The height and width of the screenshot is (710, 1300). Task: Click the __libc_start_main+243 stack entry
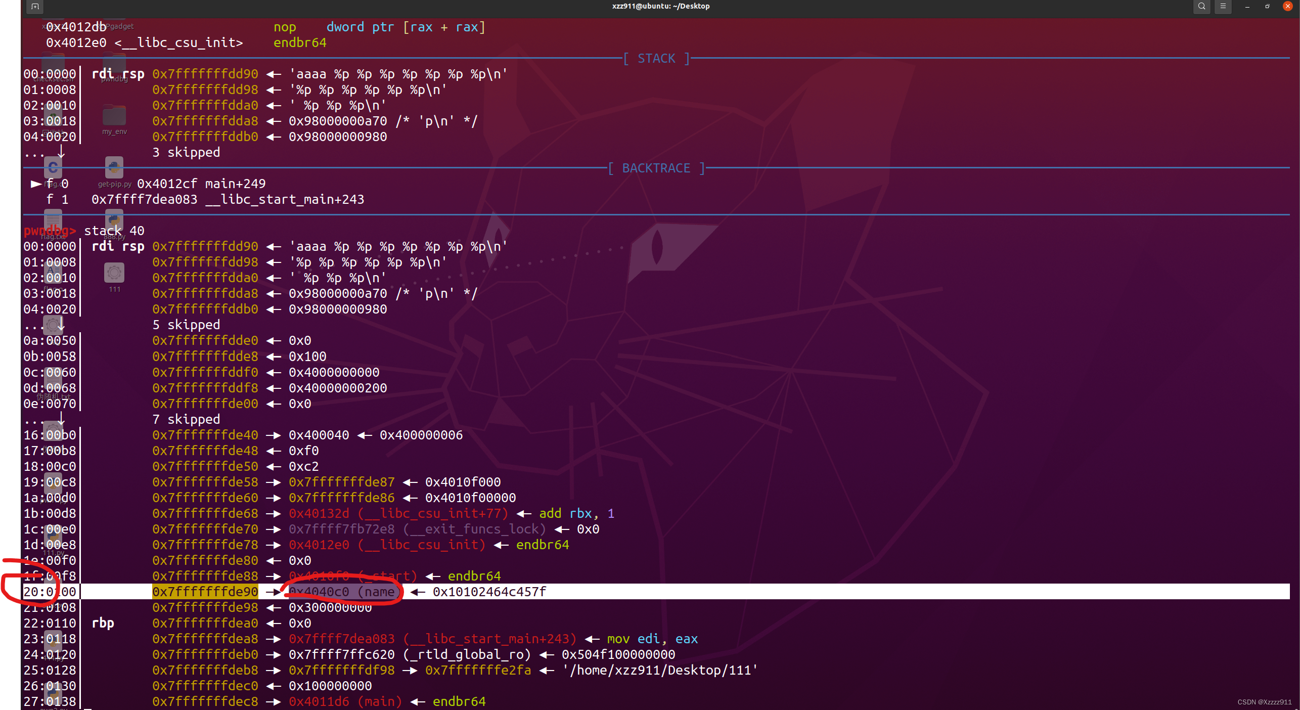click(432, 639)
